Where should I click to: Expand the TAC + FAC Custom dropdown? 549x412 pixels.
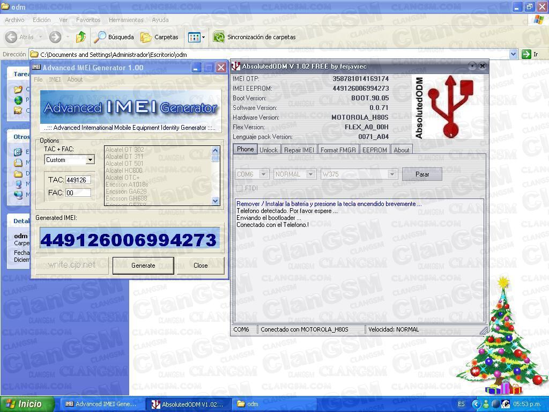click(90, 160)
